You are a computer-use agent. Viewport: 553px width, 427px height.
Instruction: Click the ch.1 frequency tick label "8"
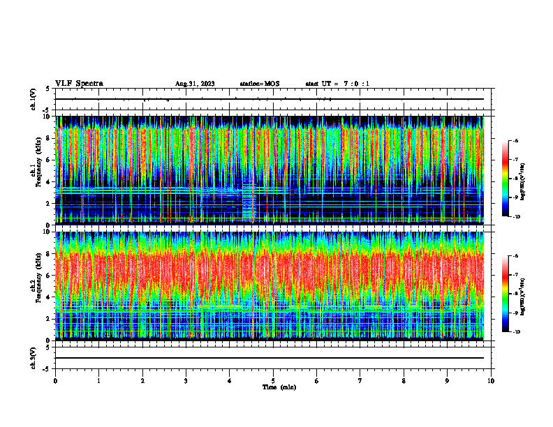click(x=49, y=138)
